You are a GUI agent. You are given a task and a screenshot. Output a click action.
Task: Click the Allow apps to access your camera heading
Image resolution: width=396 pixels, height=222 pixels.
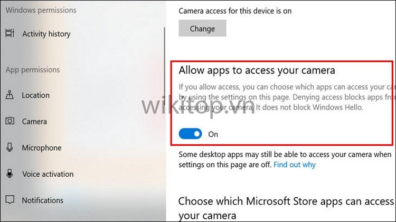pos(257,70)
